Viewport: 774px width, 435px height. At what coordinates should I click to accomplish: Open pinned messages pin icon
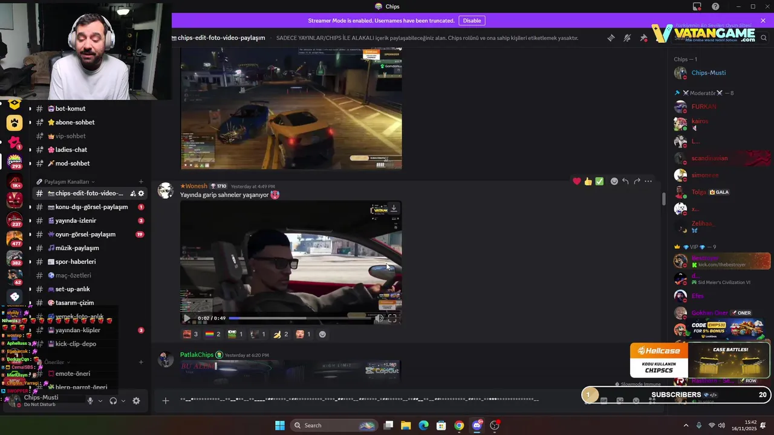tap(643, 37)
